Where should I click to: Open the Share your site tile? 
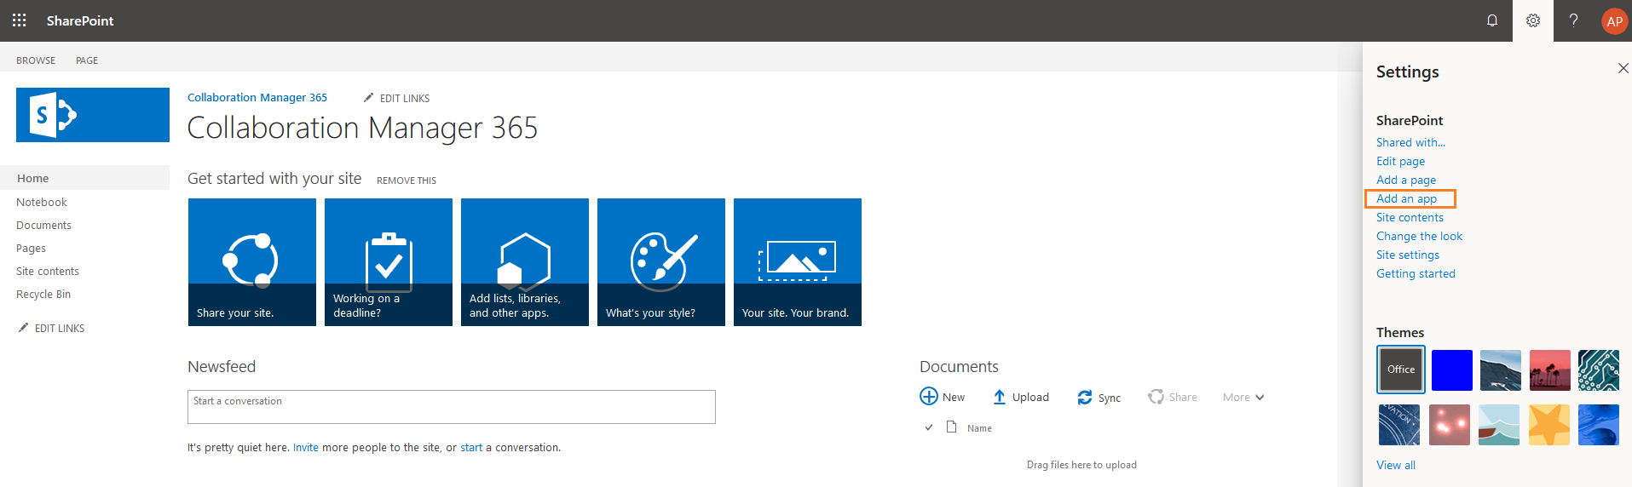(252, 262)
